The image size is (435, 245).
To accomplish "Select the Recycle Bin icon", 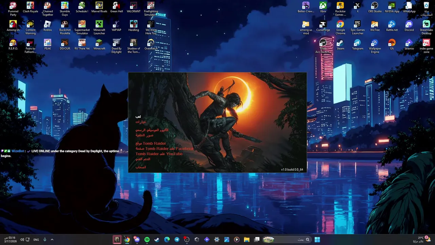I will [426, 9].
